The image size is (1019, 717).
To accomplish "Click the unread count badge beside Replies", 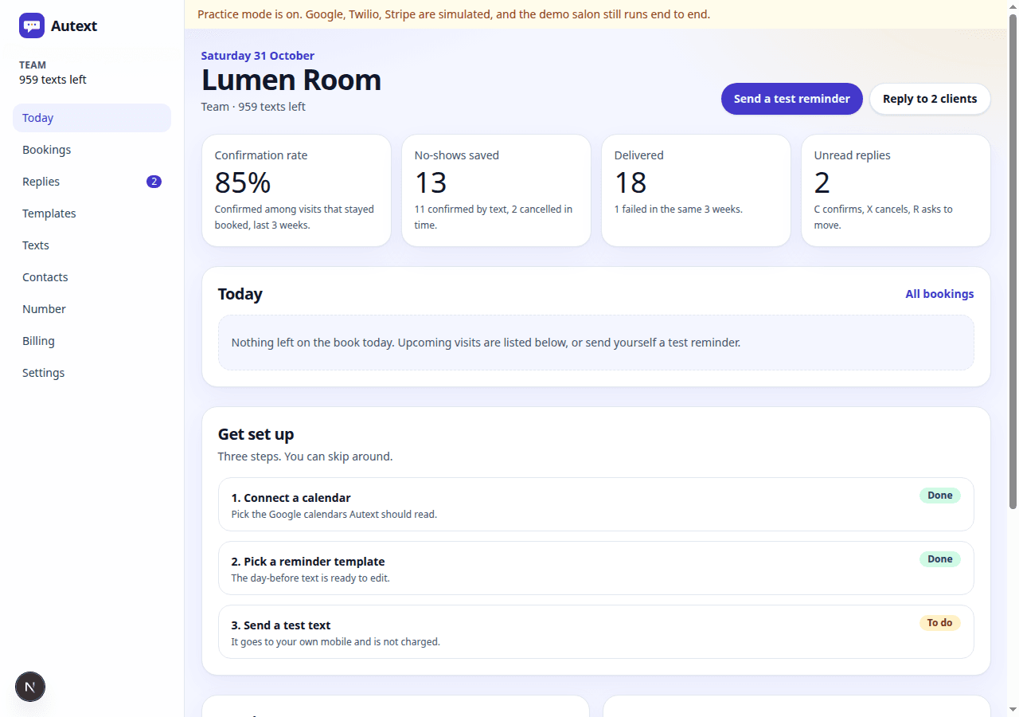I will click(x=154, y=182).
